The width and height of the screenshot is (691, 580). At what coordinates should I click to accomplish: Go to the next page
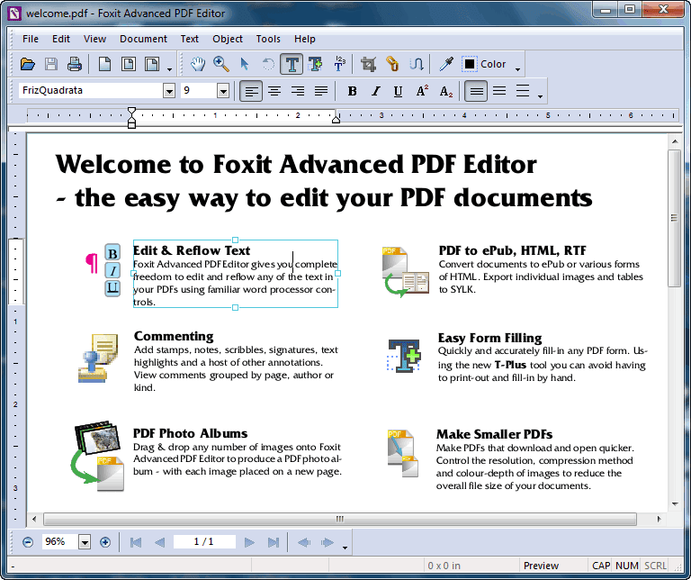(x=249, y=542)
